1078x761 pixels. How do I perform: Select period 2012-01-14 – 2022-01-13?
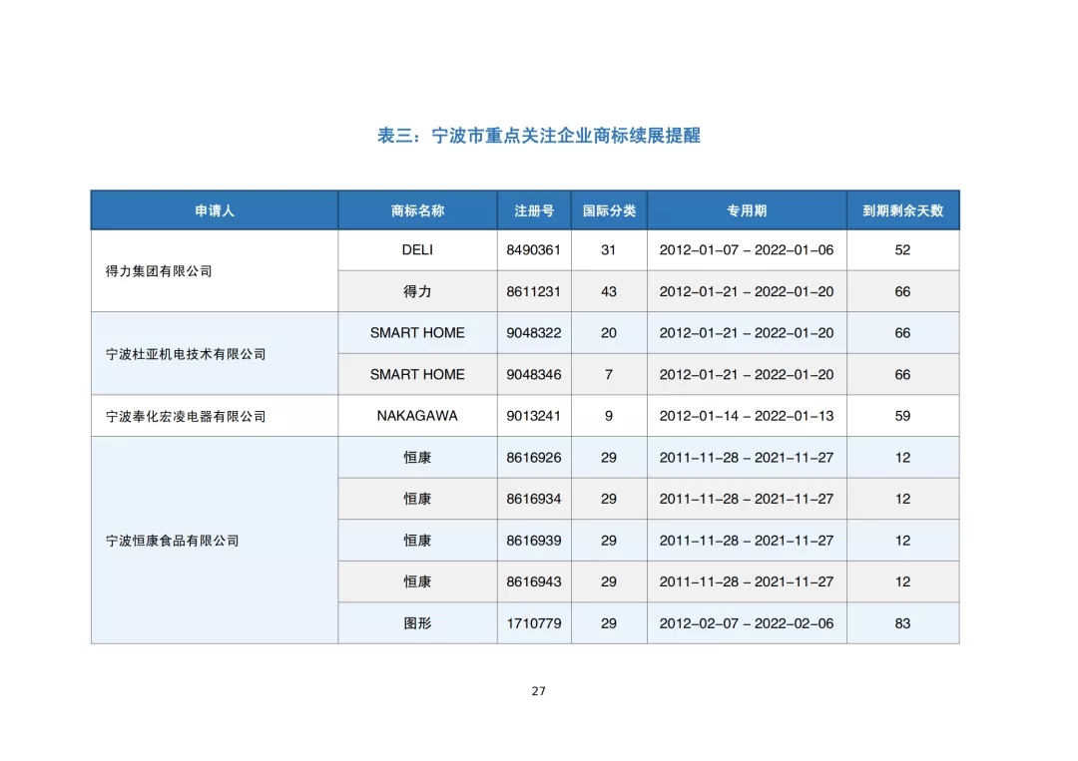[x=747, y=416]
